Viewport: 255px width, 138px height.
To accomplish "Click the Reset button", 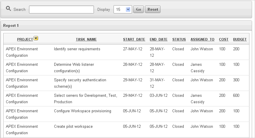I will pos(153,9).
